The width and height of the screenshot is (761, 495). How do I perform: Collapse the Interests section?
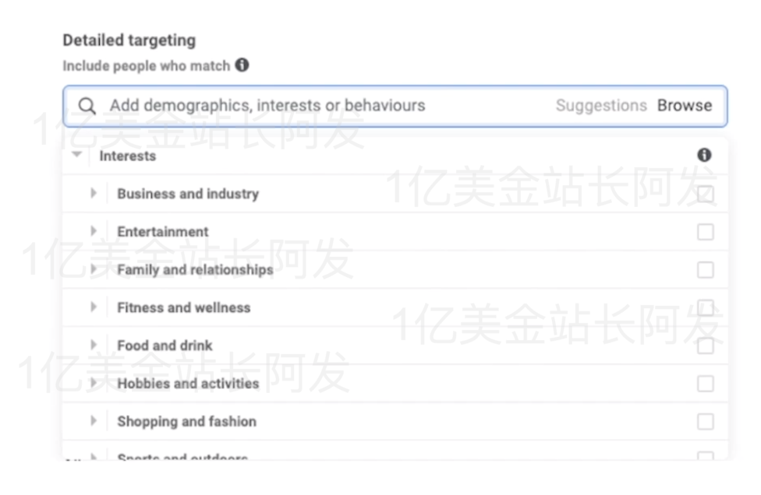point(76,155)
